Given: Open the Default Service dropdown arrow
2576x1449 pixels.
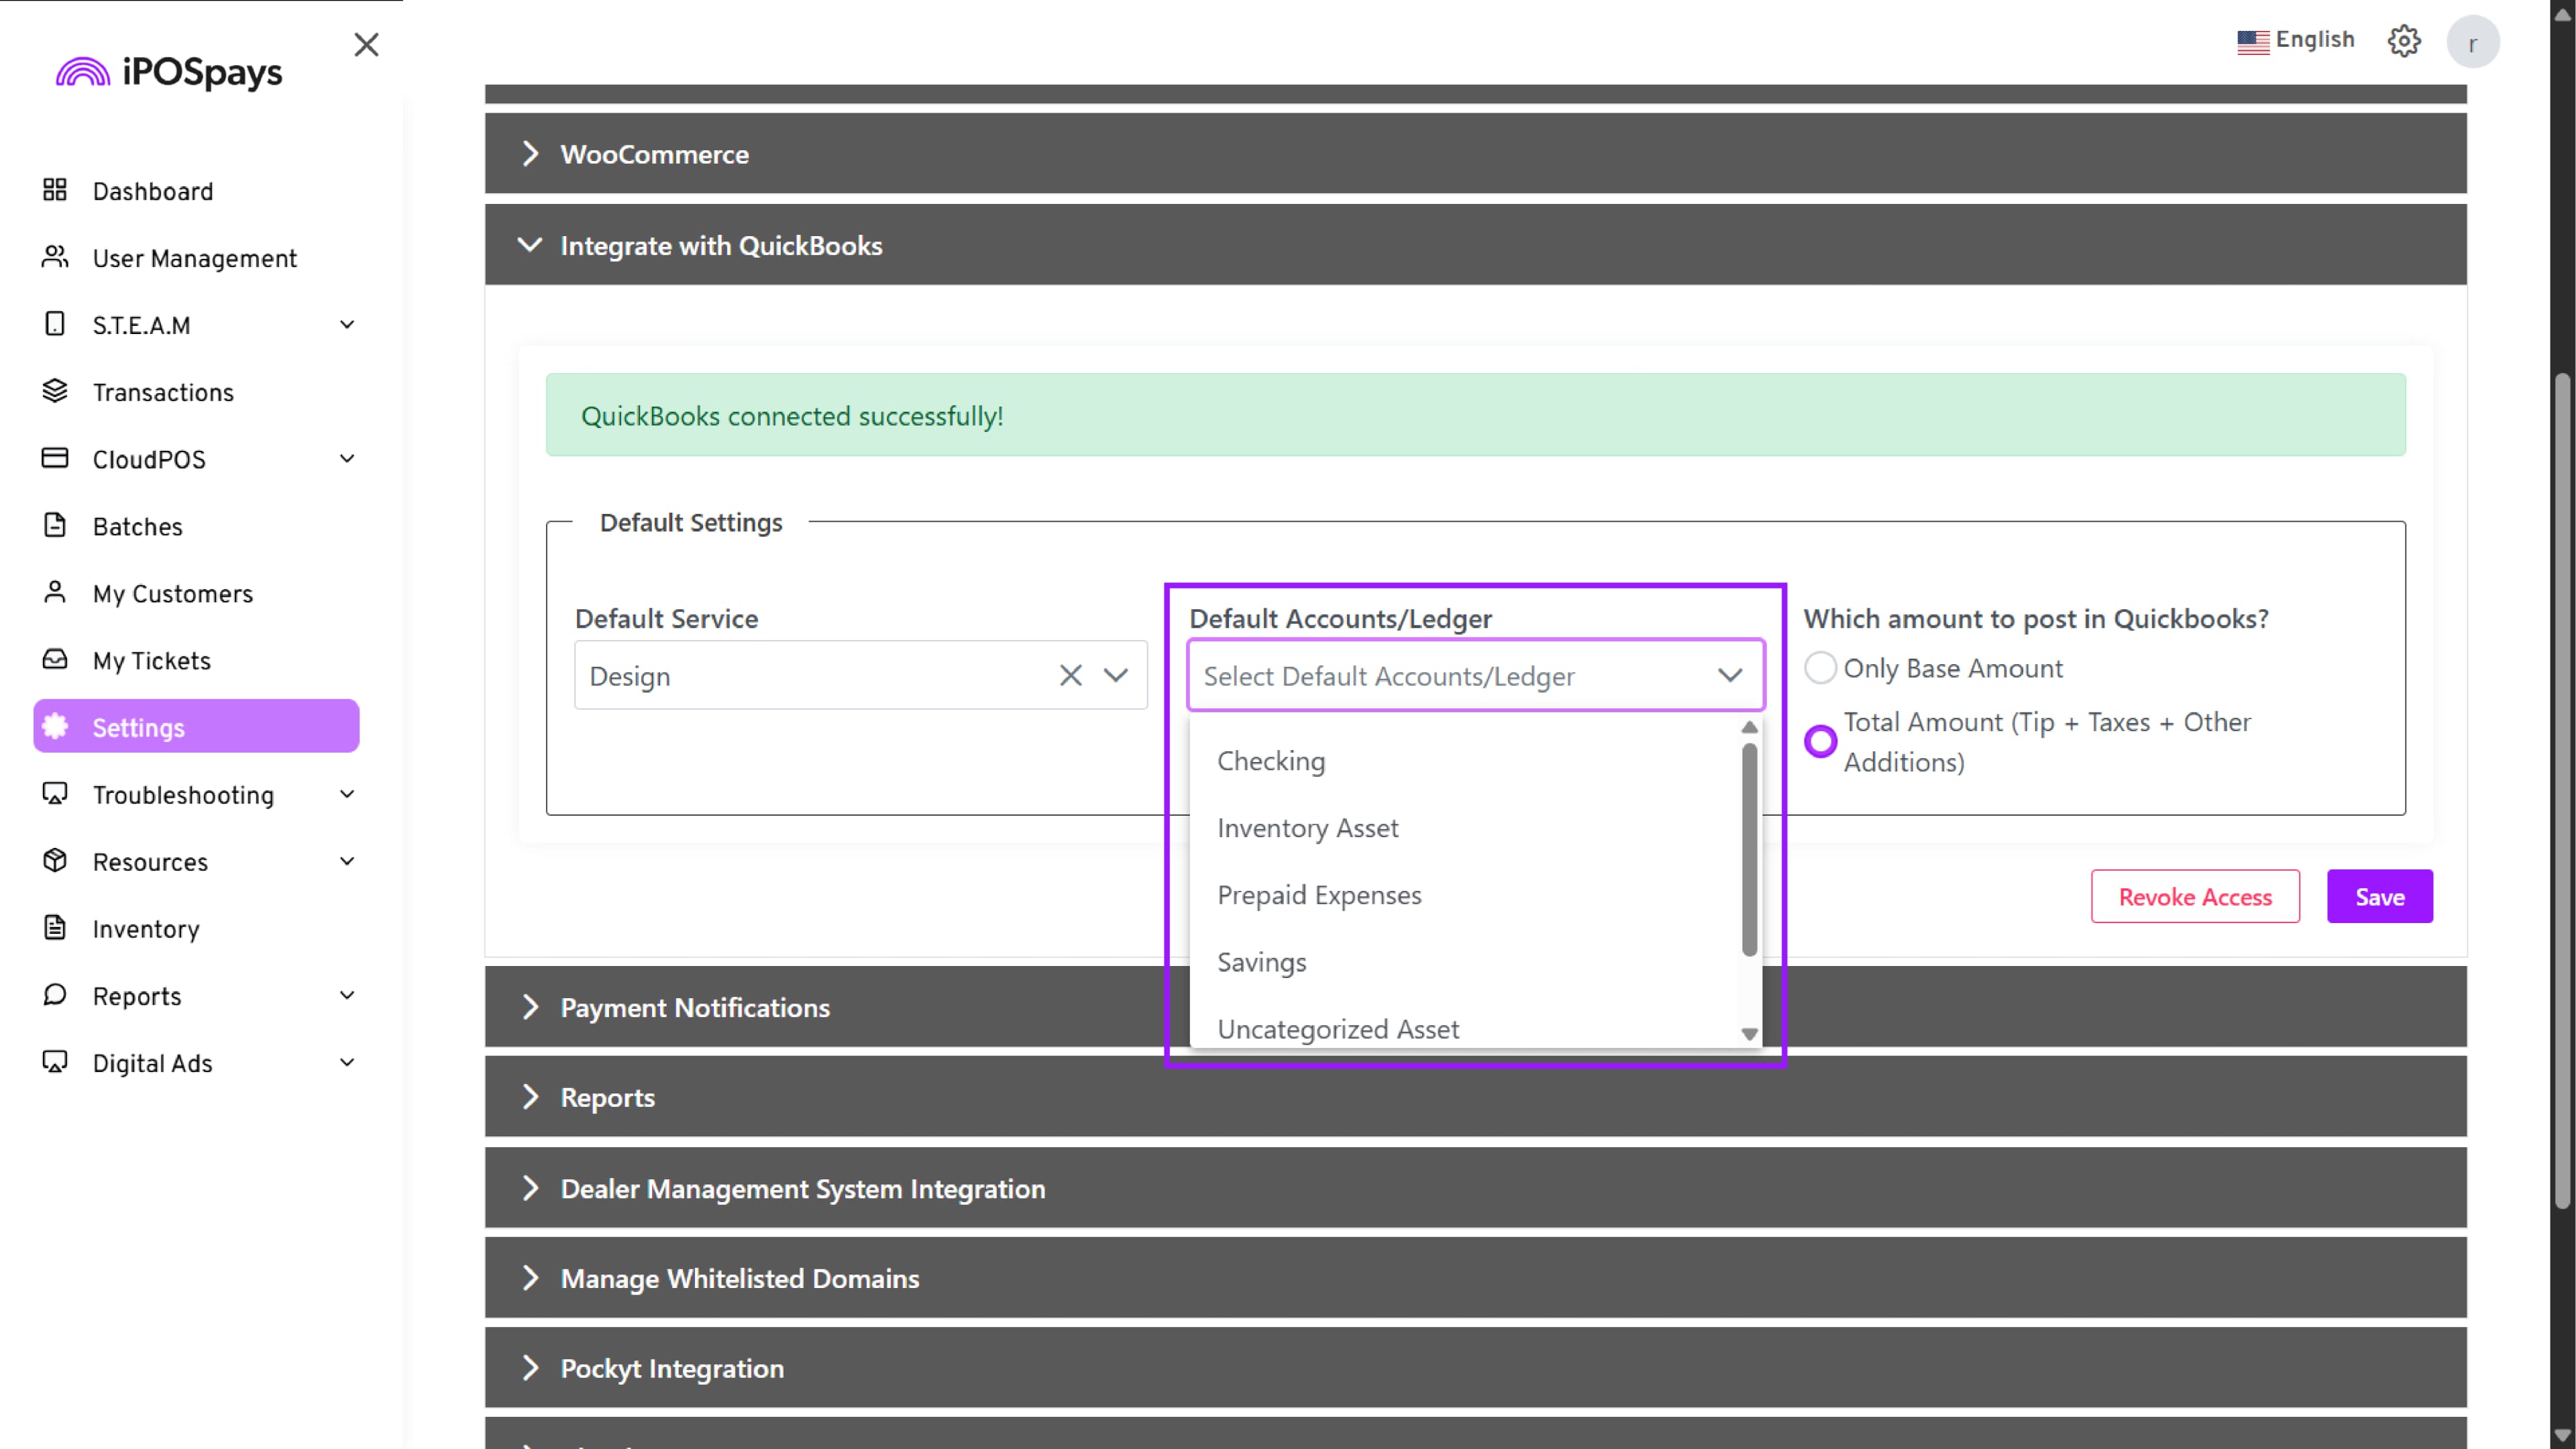Looking at the screenshot, I should tap(1116, 676).
